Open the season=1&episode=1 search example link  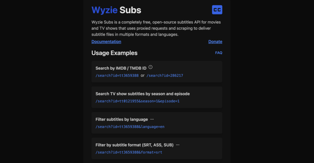pos(137,101)
